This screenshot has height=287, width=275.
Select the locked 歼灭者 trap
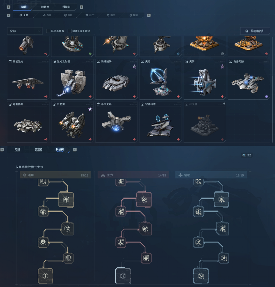coord(204,122)
